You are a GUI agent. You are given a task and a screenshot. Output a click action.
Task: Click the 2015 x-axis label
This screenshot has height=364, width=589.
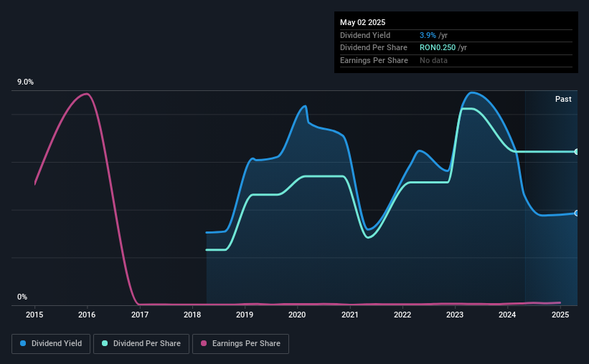click(x=34, y=315)
